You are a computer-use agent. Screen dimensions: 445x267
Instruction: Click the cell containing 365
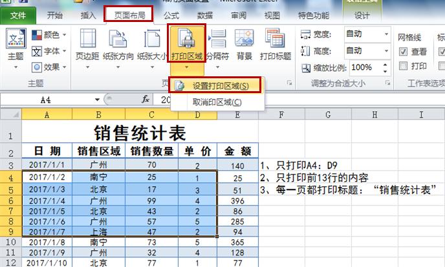point(237,242)
